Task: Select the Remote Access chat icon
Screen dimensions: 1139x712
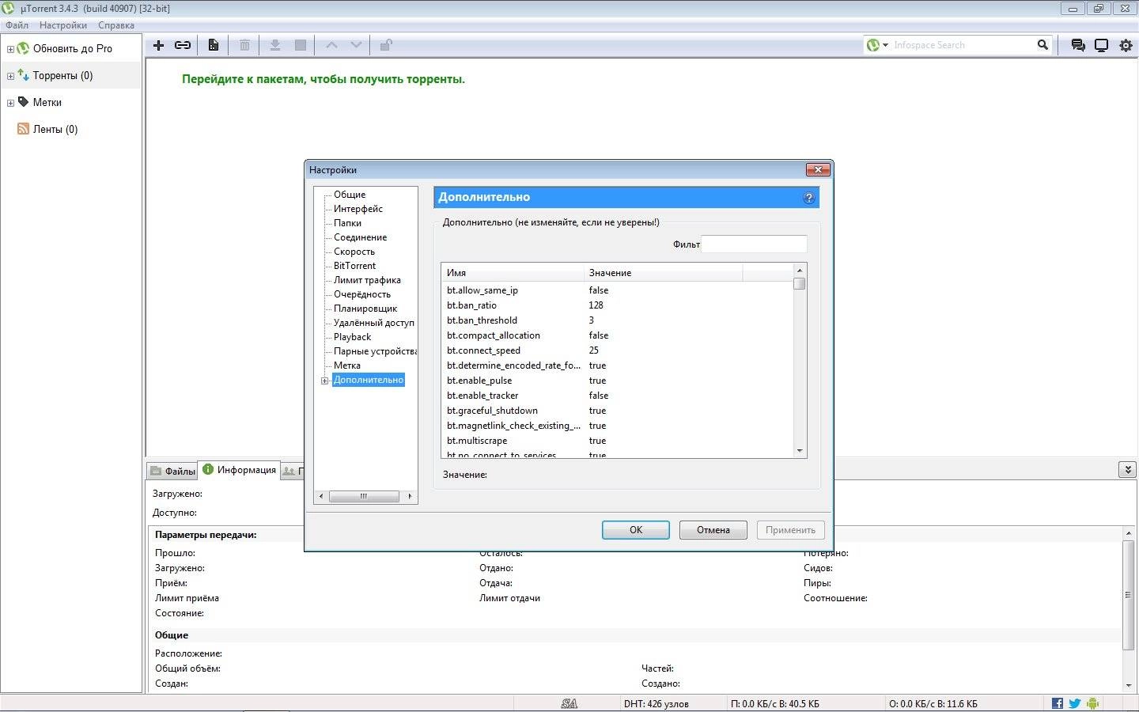Action: (1077, 45)
